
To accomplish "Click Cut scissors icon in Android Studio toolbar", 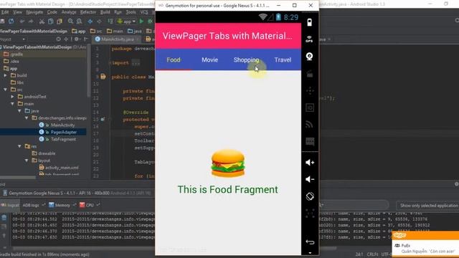I will pos(42,21).
